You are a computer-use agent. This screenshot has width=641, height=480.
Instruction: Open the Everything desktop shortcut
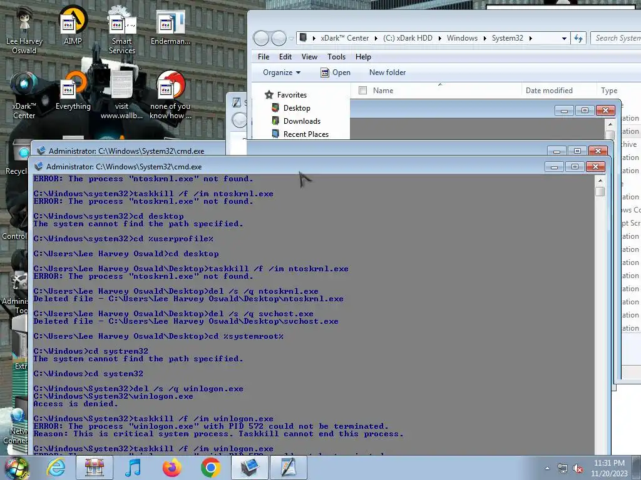pos(73,91)
